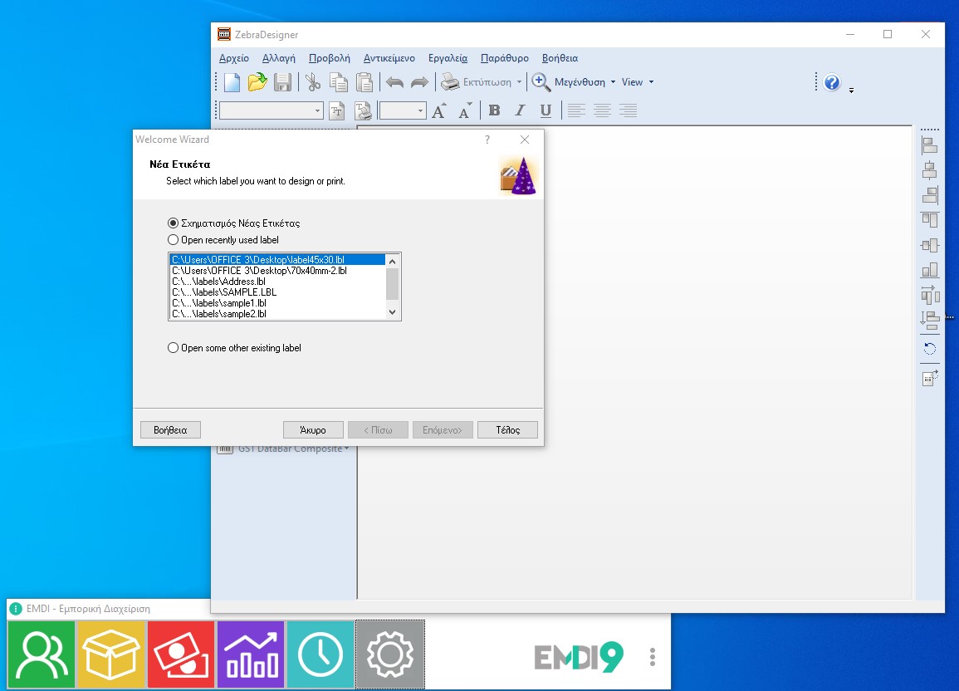This screenshot has width=959, height=691.
Task: Click the Βοήθεια button in the wizard
Action: point(170,430)
